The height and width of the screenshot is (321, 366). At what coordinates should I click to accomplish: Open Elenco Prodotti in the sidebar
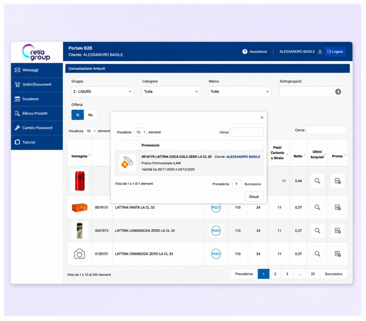[37, 113]
